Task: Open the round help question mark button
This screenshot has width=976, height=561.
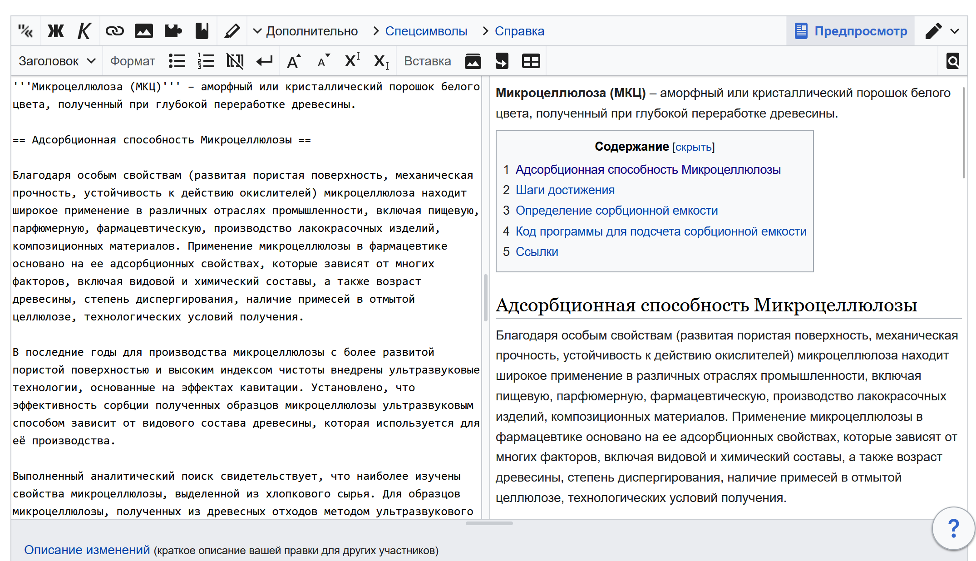Action: click(x=953, y=528)
